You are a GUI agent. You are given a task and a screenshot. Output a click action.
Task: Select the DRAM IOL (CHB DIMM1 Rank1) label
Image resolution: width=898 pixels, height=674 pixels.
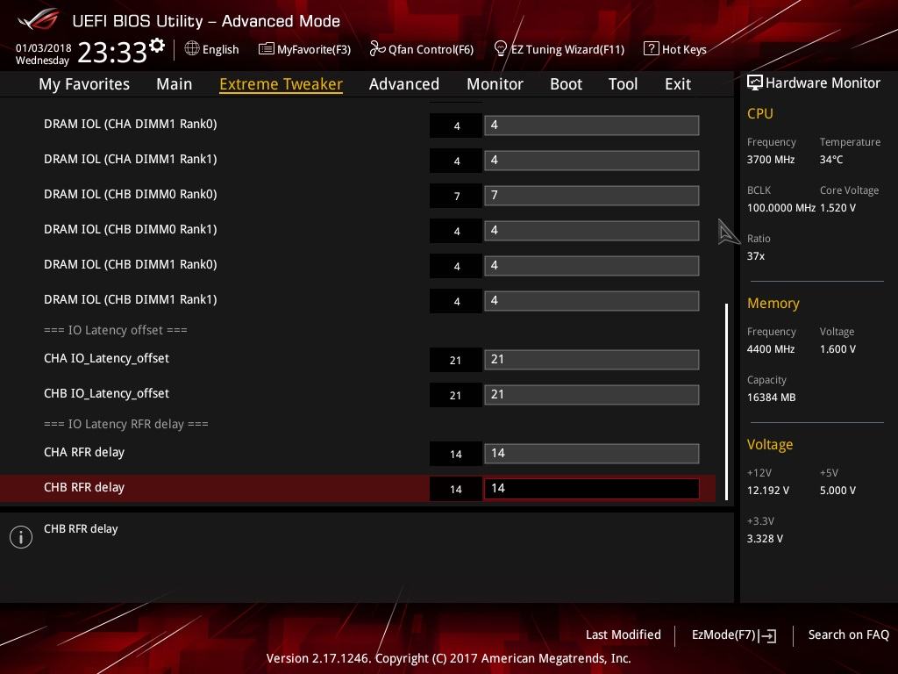click(x=131, y=299)
